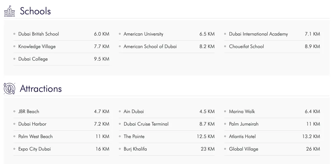This screenshot has width=331, height=164.
Task: Click the Attractions section heading
Action: point(41,89)
